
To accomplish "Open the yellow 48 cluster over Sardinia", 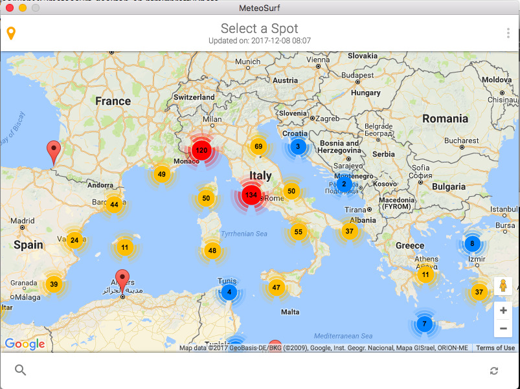I will coord(212,250).
